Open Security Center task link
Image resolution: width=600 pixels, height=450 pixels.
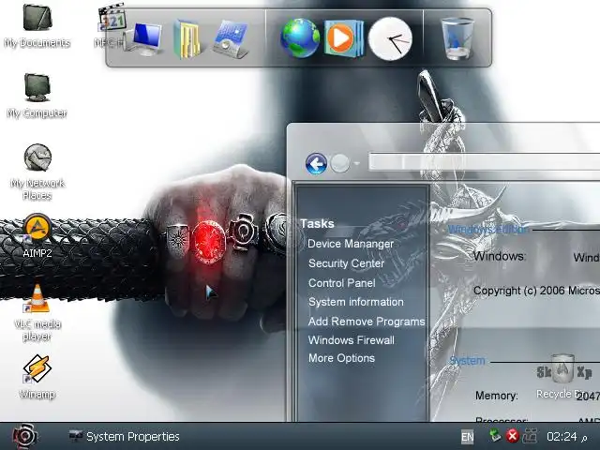(346, 263)
